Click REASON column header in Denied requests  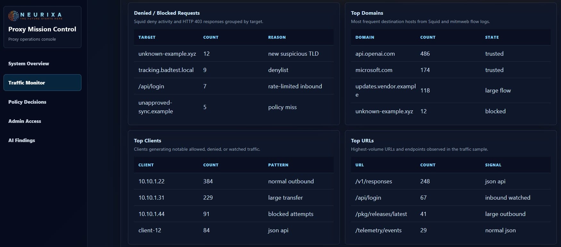point(277,37)
